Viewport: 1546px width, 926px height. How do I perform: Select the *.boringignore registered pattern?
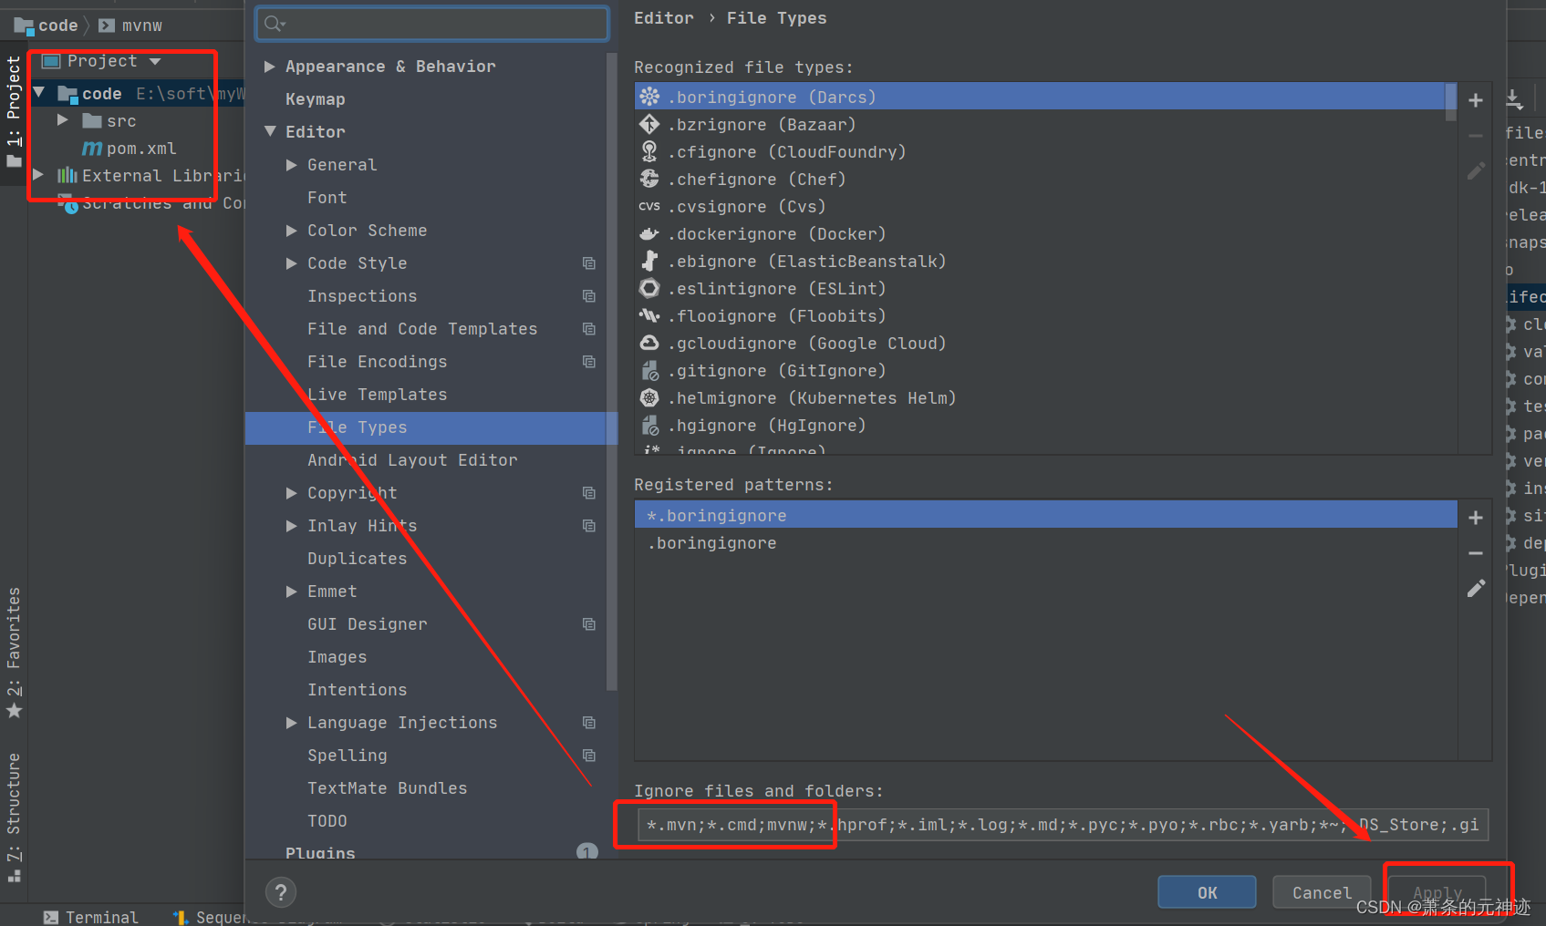click(1045, 515)
